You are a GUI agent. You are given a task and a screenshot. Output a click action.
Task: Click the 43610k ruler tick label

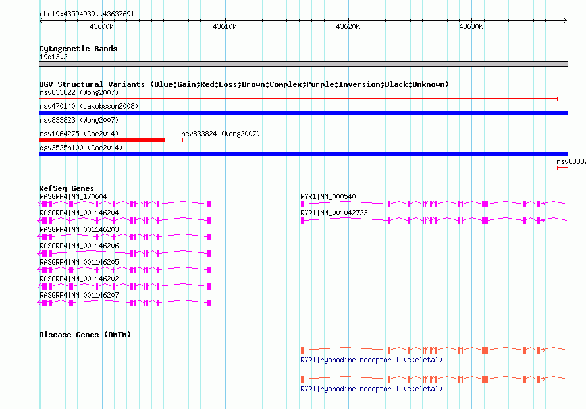tap(225, 26)
